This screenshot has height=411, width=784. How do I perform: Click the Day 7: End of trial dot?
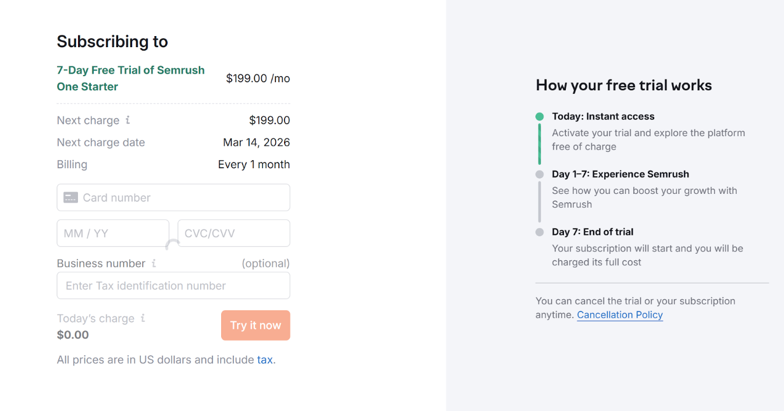540,232
